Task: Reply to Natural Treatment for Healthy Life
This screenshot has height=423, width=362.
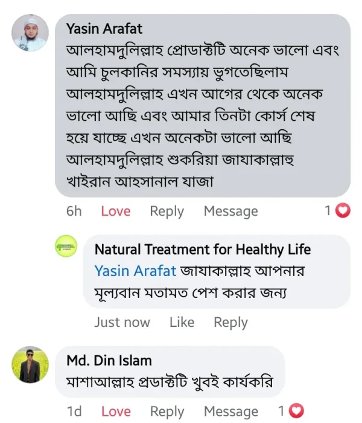Action: 230,322
